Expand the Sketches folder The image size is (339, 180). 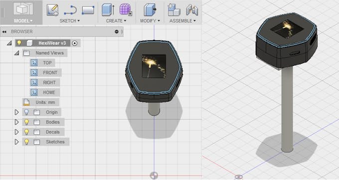click(16, 142)
